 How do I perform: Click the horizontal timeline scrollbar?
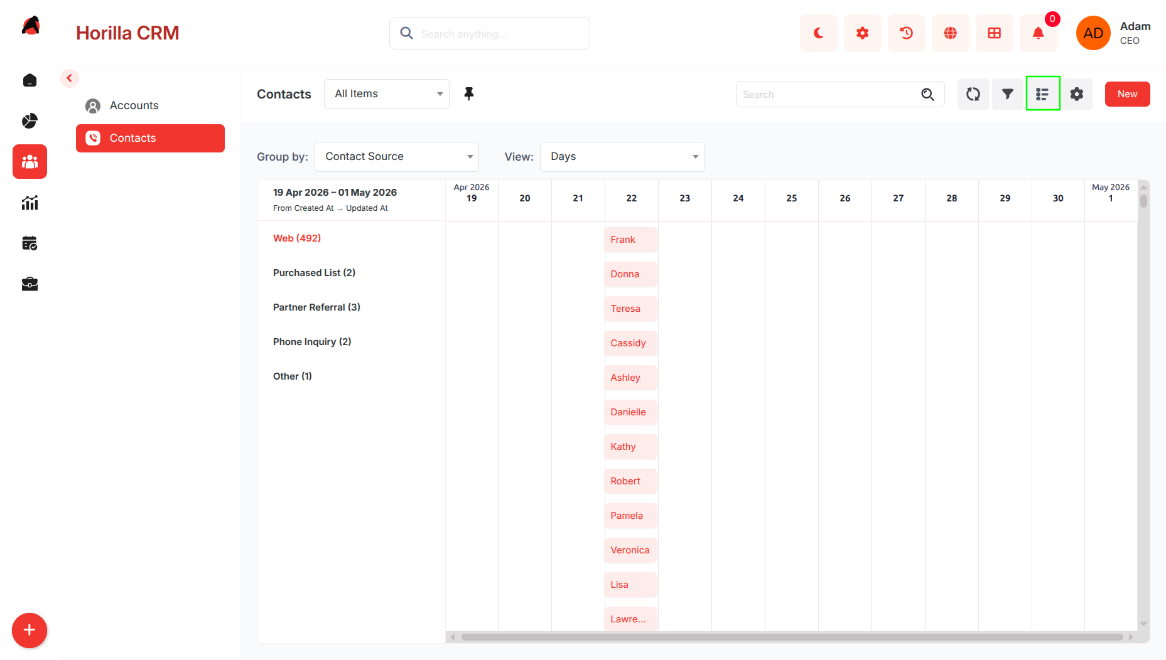tap(791, 637)
